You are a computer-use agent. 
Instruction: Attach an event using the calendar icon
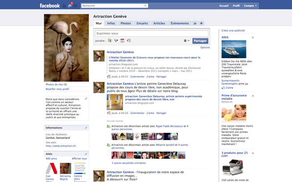coord(122,41)
